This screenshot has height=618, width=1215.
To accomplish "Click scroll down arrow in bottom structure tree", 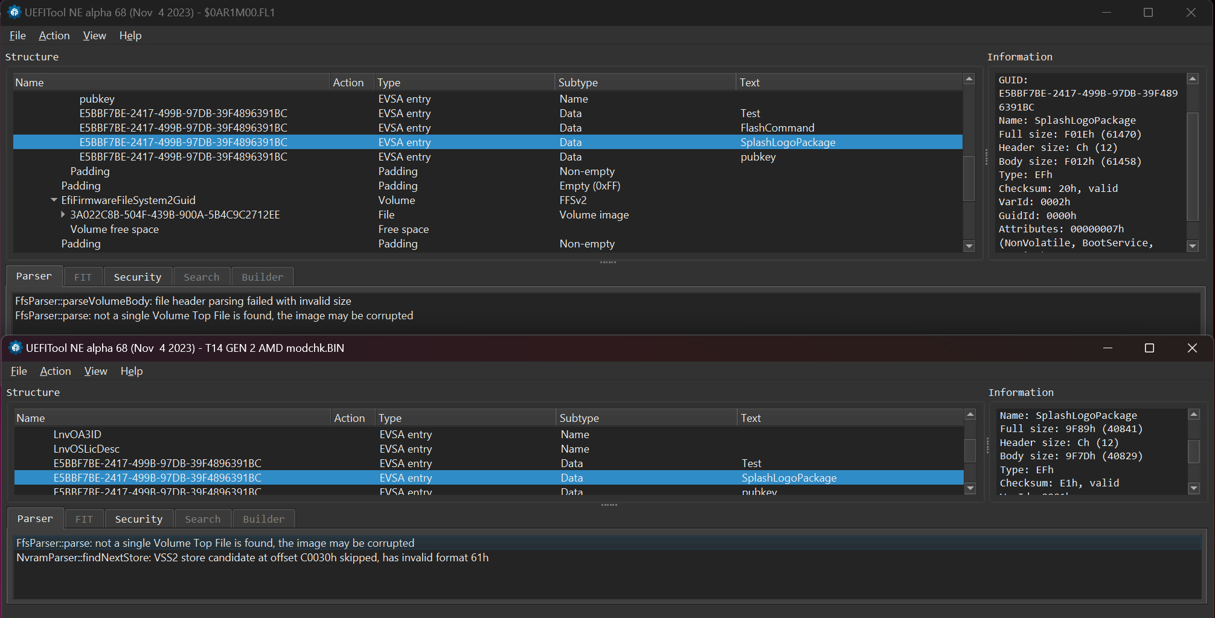I will 970,488.
